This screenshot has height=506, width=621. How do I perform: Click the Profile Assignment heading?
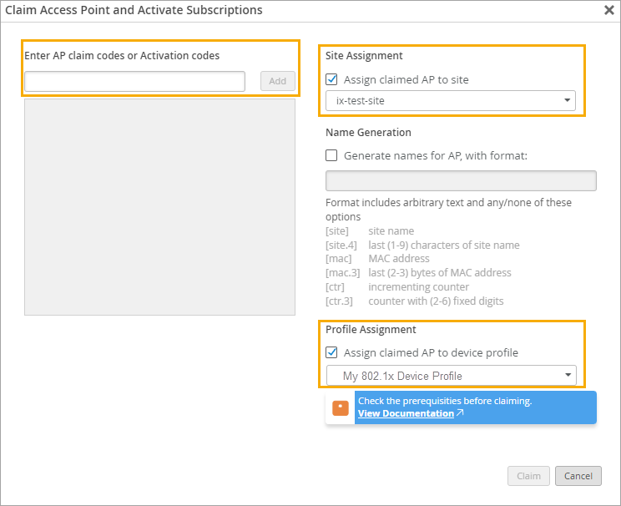coord(371,330)
